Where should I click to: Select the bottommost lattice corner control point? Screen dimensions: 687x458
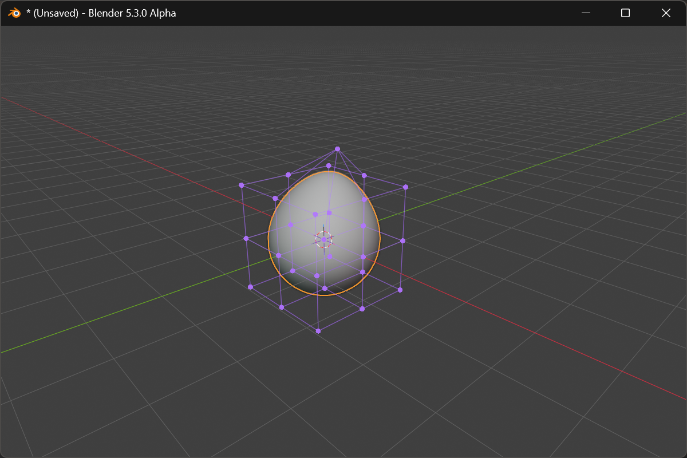(x=318, y=331)
